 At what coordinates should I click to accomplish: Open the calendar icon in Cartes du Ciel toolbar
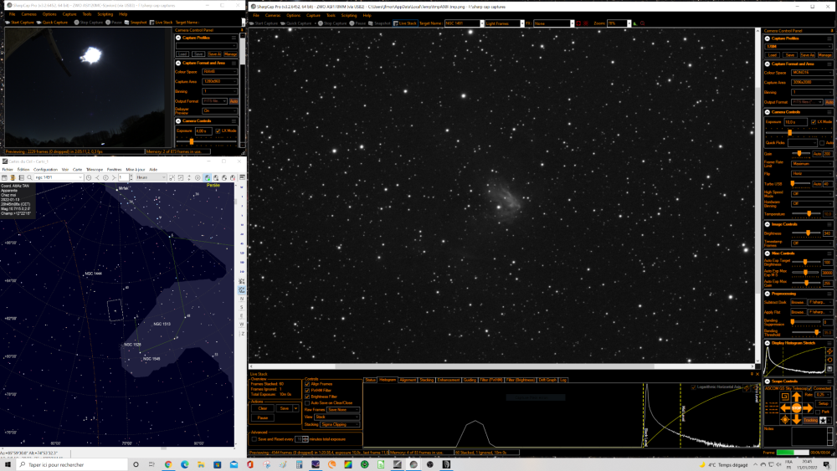coord(4,177)
